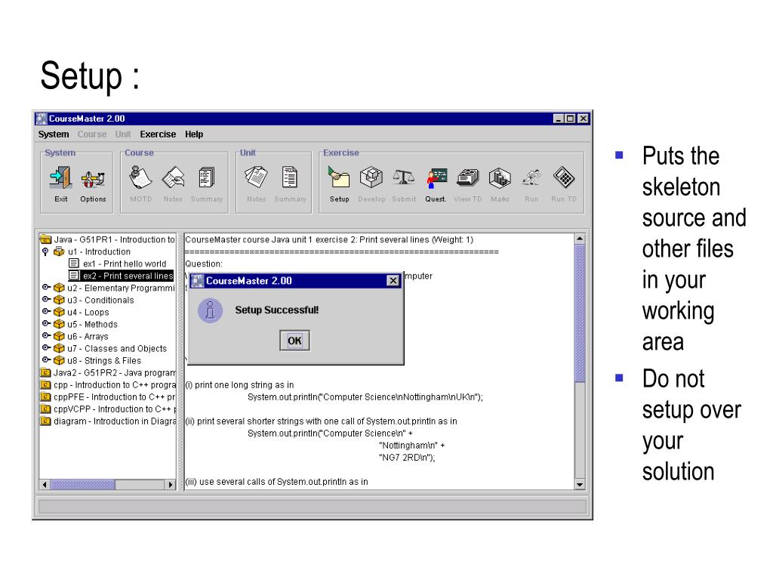This screenshot has width=773, height=580.
Task: Maximize the CourseMaster main window
Action: (571, 119)
